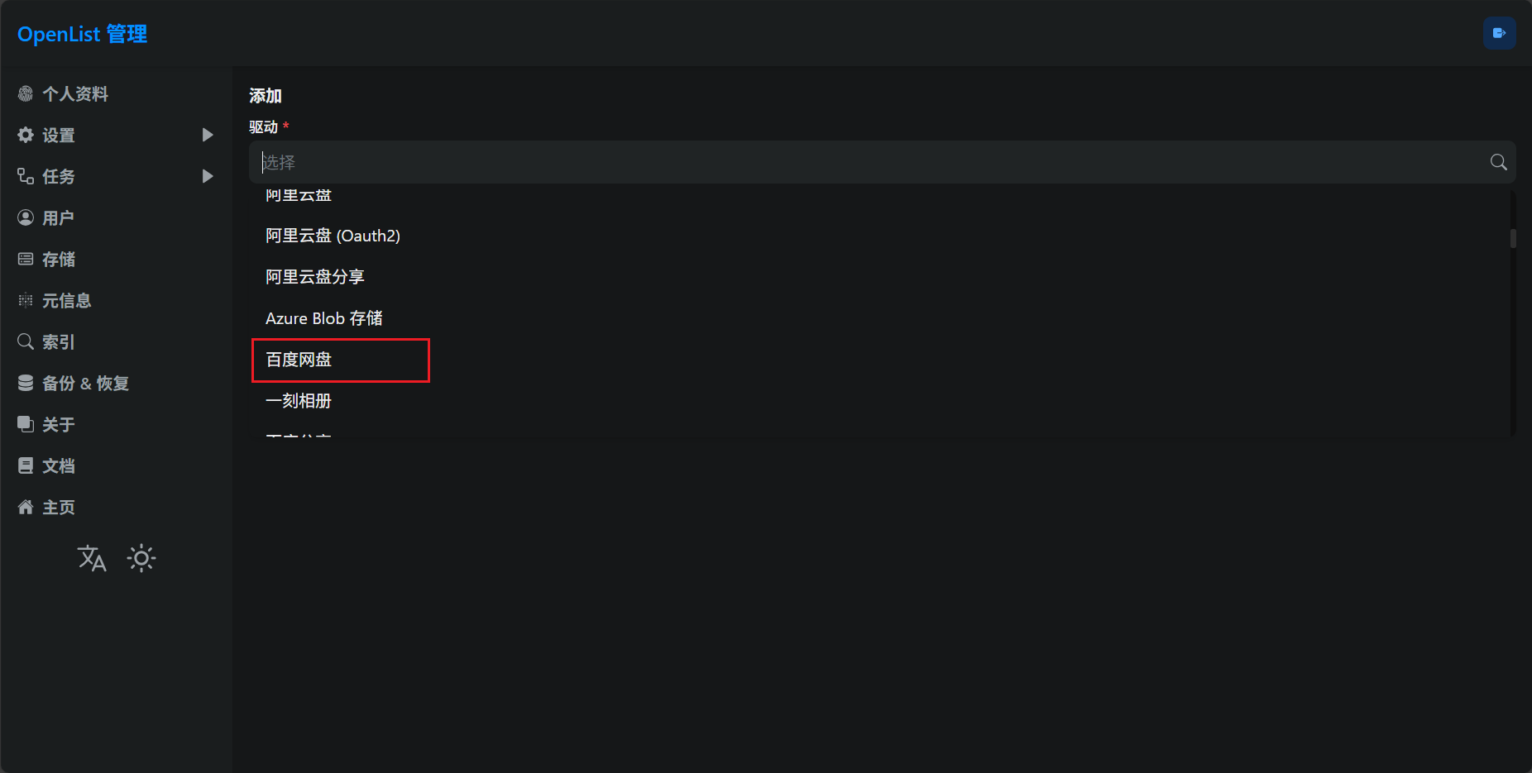This screenshot has width=1532, height=773.
Task: Click the search magnifier in driver field
Action: tap(1498, 162)
